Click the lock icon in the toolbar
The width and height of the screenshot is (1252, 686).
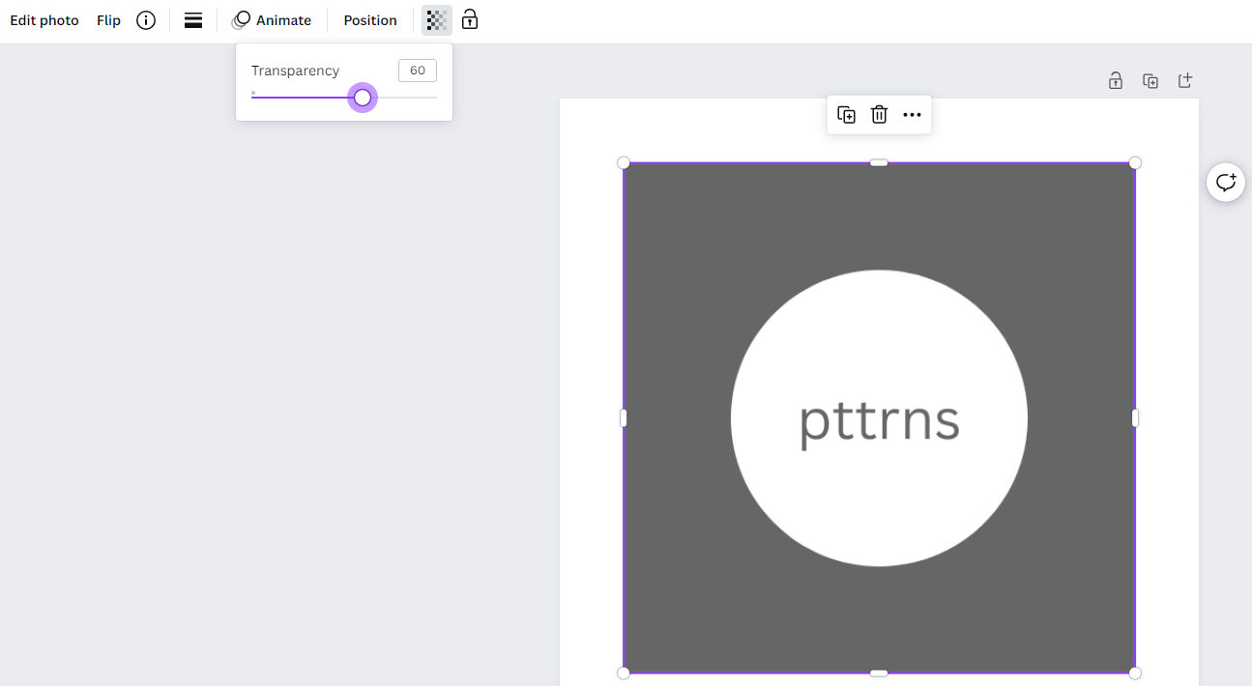tap(470, 20)
